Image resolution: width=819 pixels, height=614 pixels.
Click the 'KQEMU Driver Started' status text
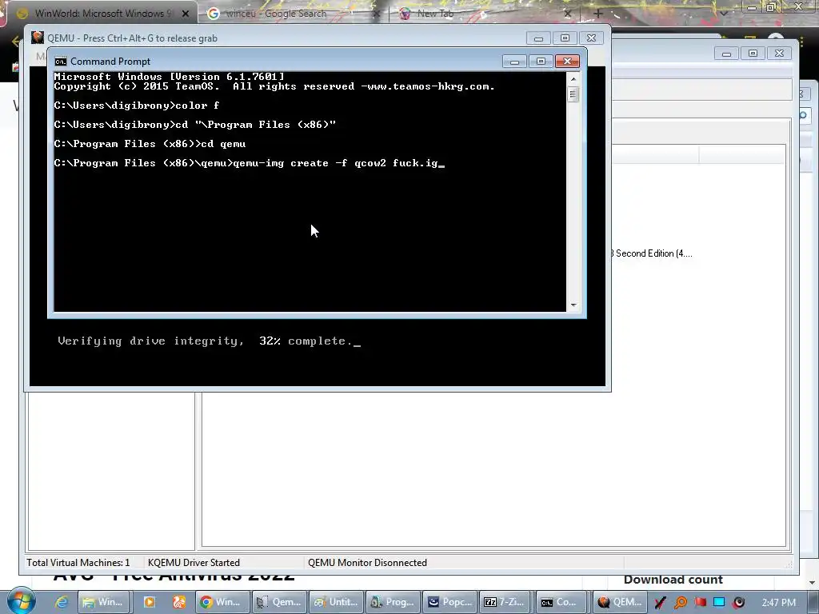[194, 562]
